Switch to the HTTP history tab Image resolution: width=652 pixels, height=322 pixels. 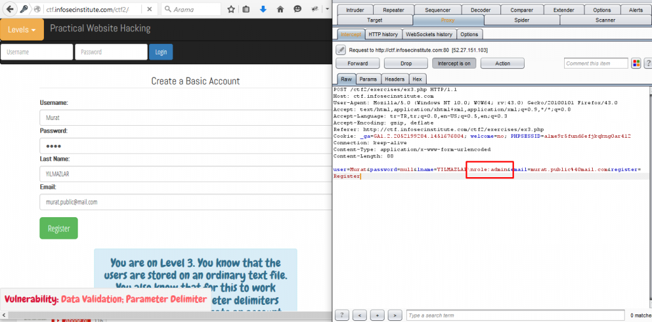(x=383, y=34)
